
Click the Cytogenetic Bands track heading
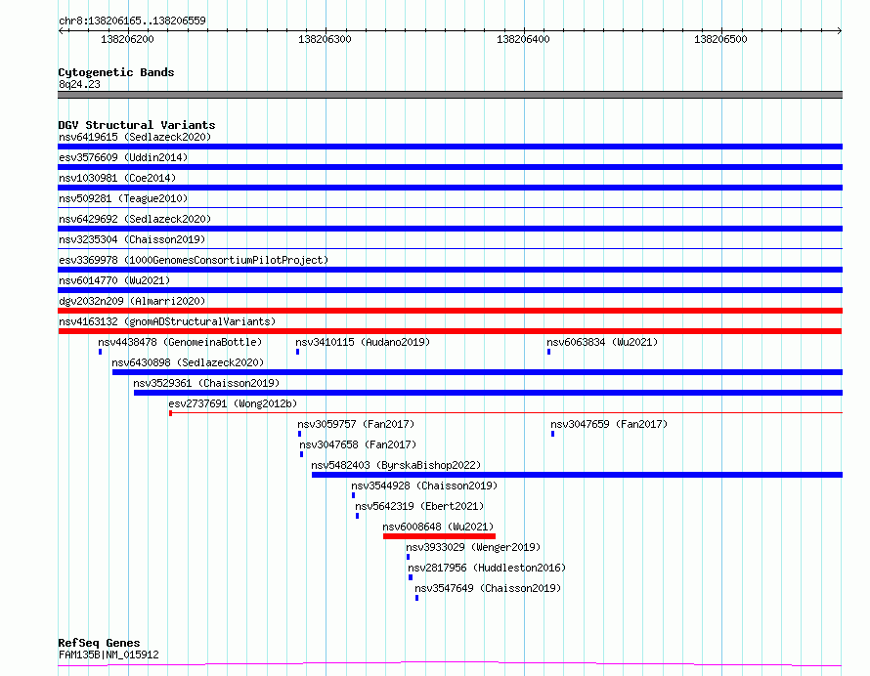pyautogui.click(x=116, y=72)
